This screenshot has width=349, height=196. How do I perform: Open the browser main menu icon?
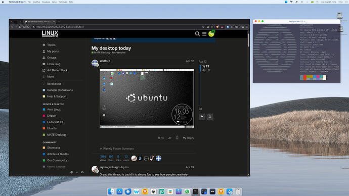tap(247, 27)
